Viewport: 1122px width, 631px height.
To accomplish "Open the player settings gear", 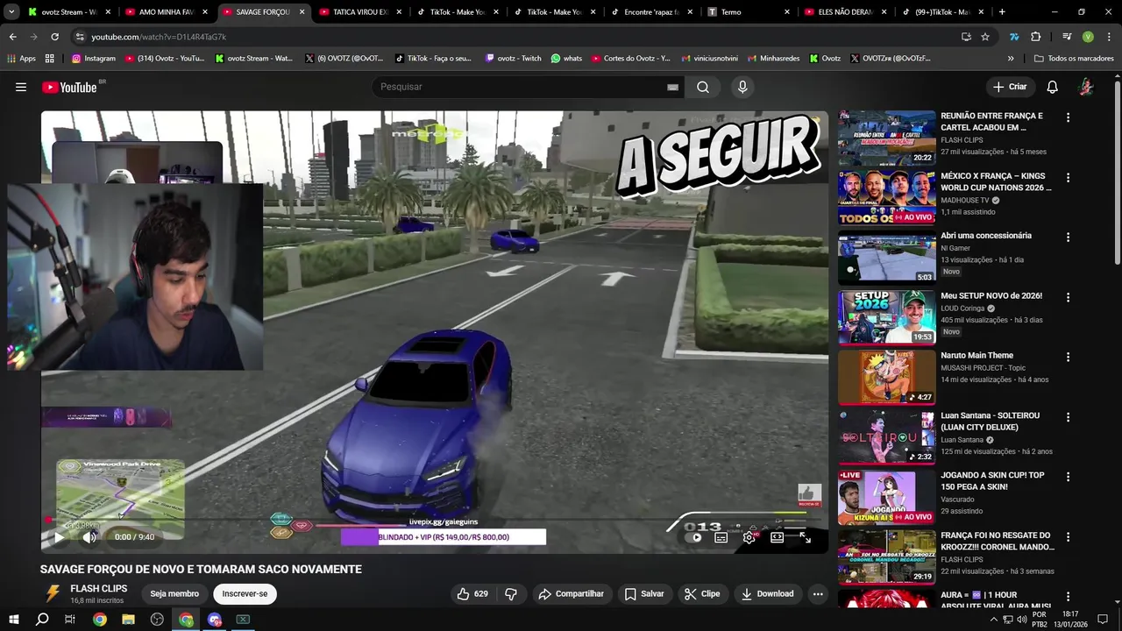I will [x=749, y=537].
